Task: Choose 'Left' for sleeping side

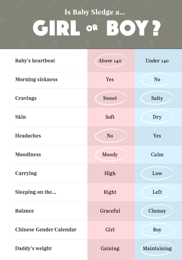Action: (x=157, y=192)
